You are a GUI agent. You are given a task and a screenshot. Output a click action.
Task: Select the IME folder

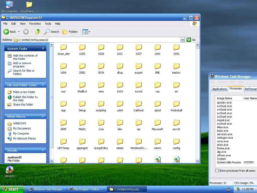[157, 68]
